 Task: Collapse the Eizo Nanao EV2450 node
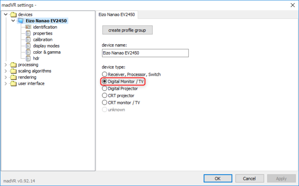pyautogui.click(x=13, y=21)
